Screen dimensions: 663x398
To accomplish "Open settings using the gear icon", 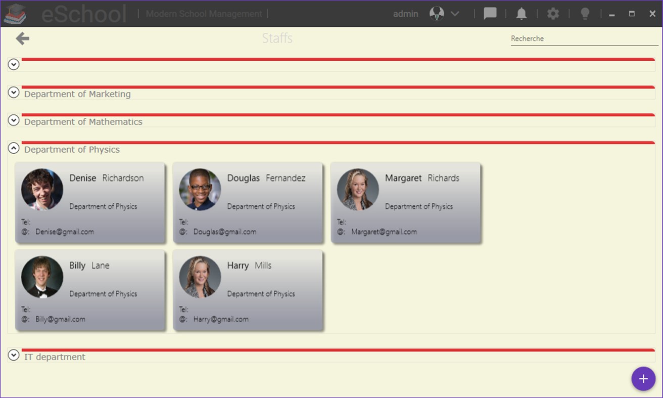I will (552, 14).
